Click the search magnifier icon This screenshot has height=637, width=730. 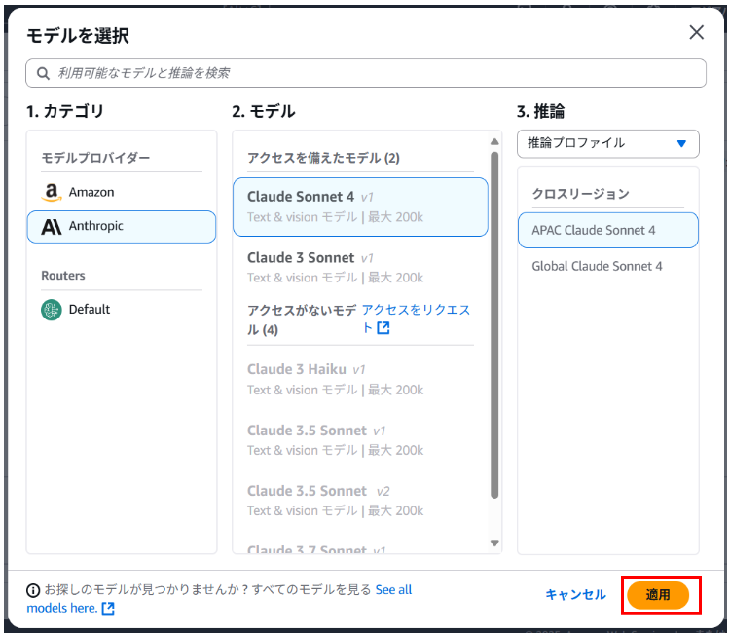[43, 73]
